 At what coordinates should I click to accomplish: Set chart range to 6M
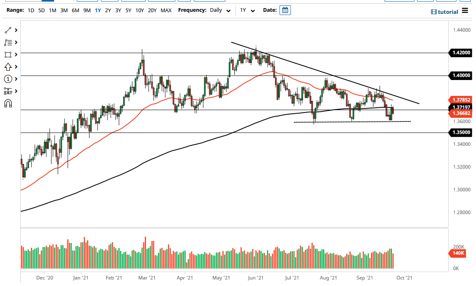pyautogui.click(x=75, y=10)
